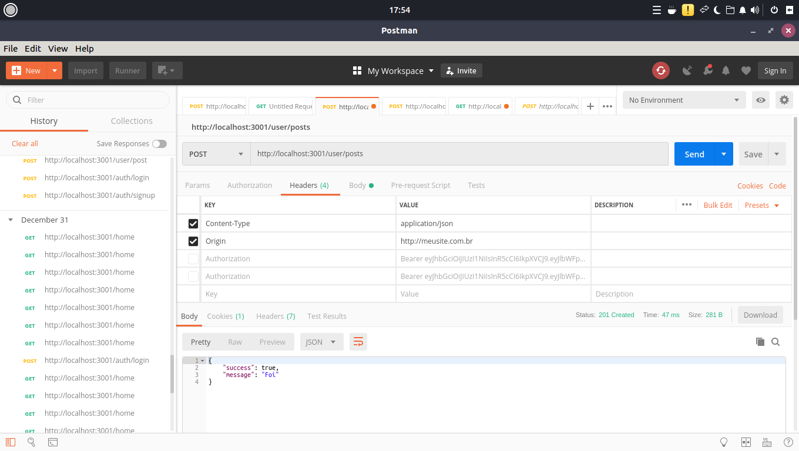
Task: Select history entry auth/signup
Action: coord(100,195)
